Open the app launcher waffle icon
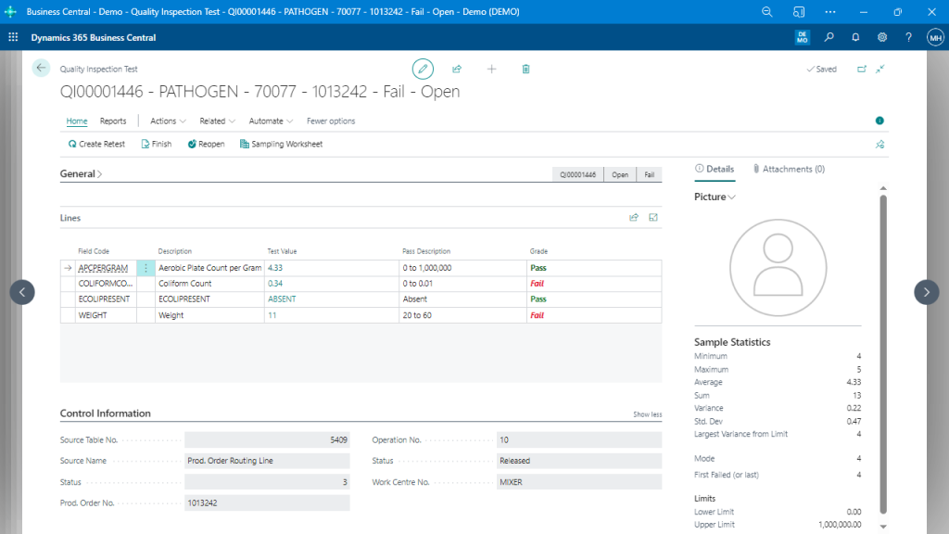949x534 pixels. pyautogui.click(x=13, y=37)
